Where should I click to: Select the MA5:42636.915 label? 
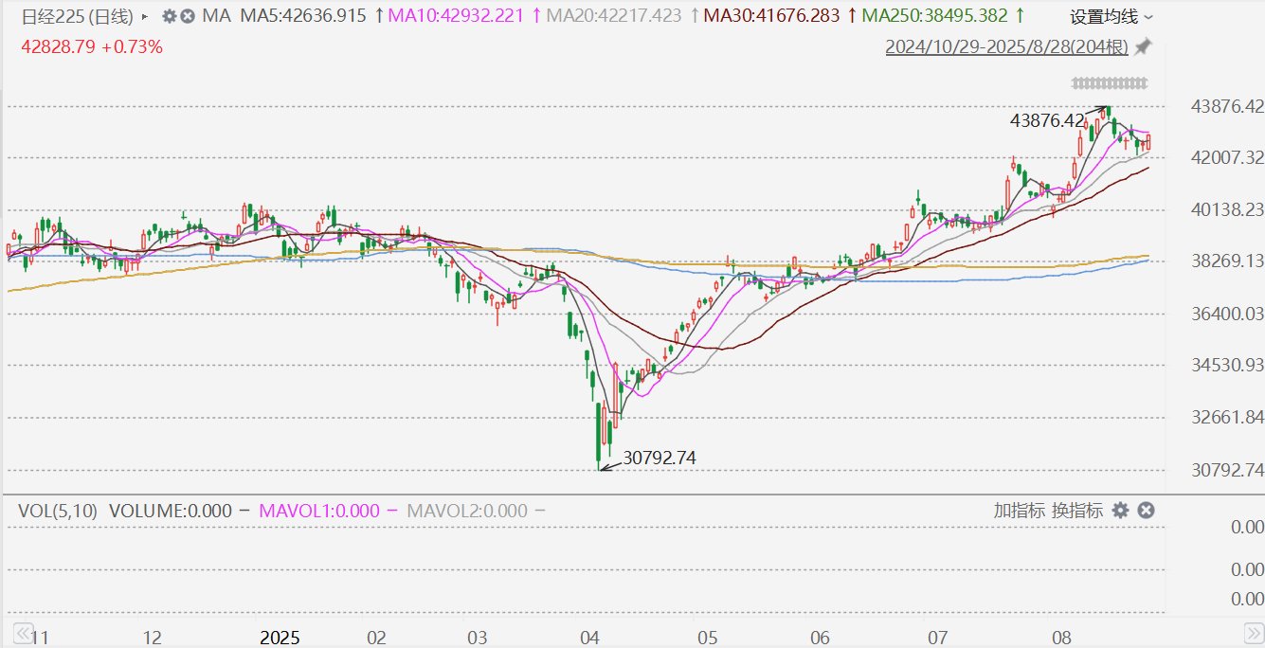(303, 16)
